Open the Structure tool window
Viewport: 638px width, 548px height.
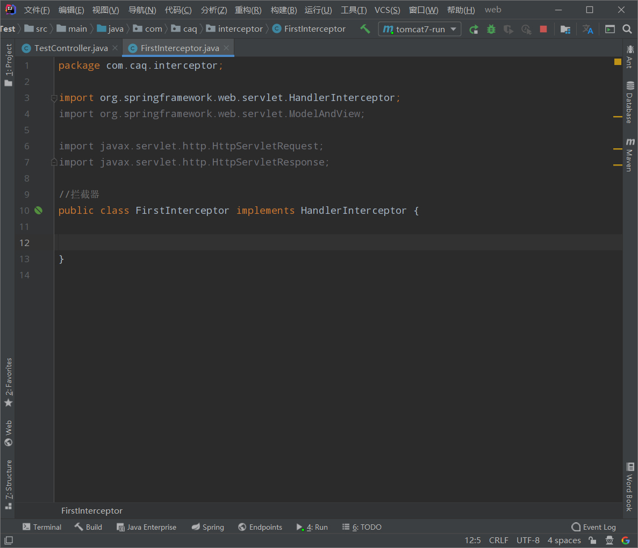tap(8, 485)
